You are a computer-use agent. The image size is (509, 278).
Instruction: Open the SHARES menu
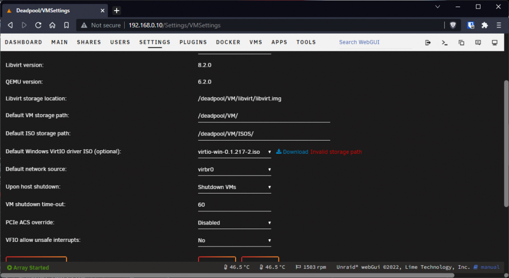pos(89,42)
